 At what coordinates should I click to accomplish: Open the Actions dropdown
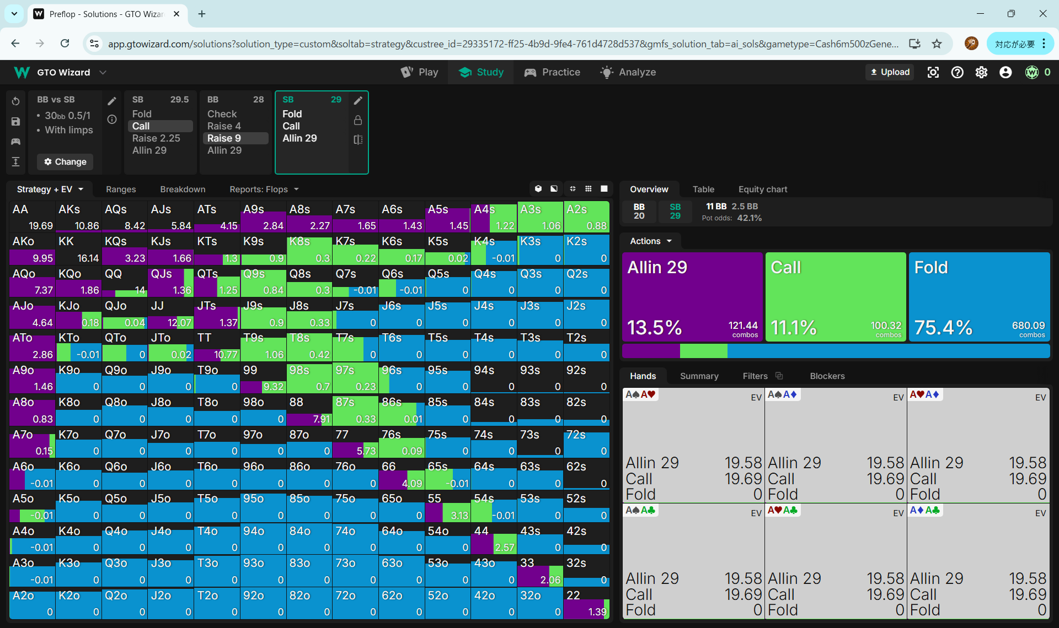click(651, 241)
